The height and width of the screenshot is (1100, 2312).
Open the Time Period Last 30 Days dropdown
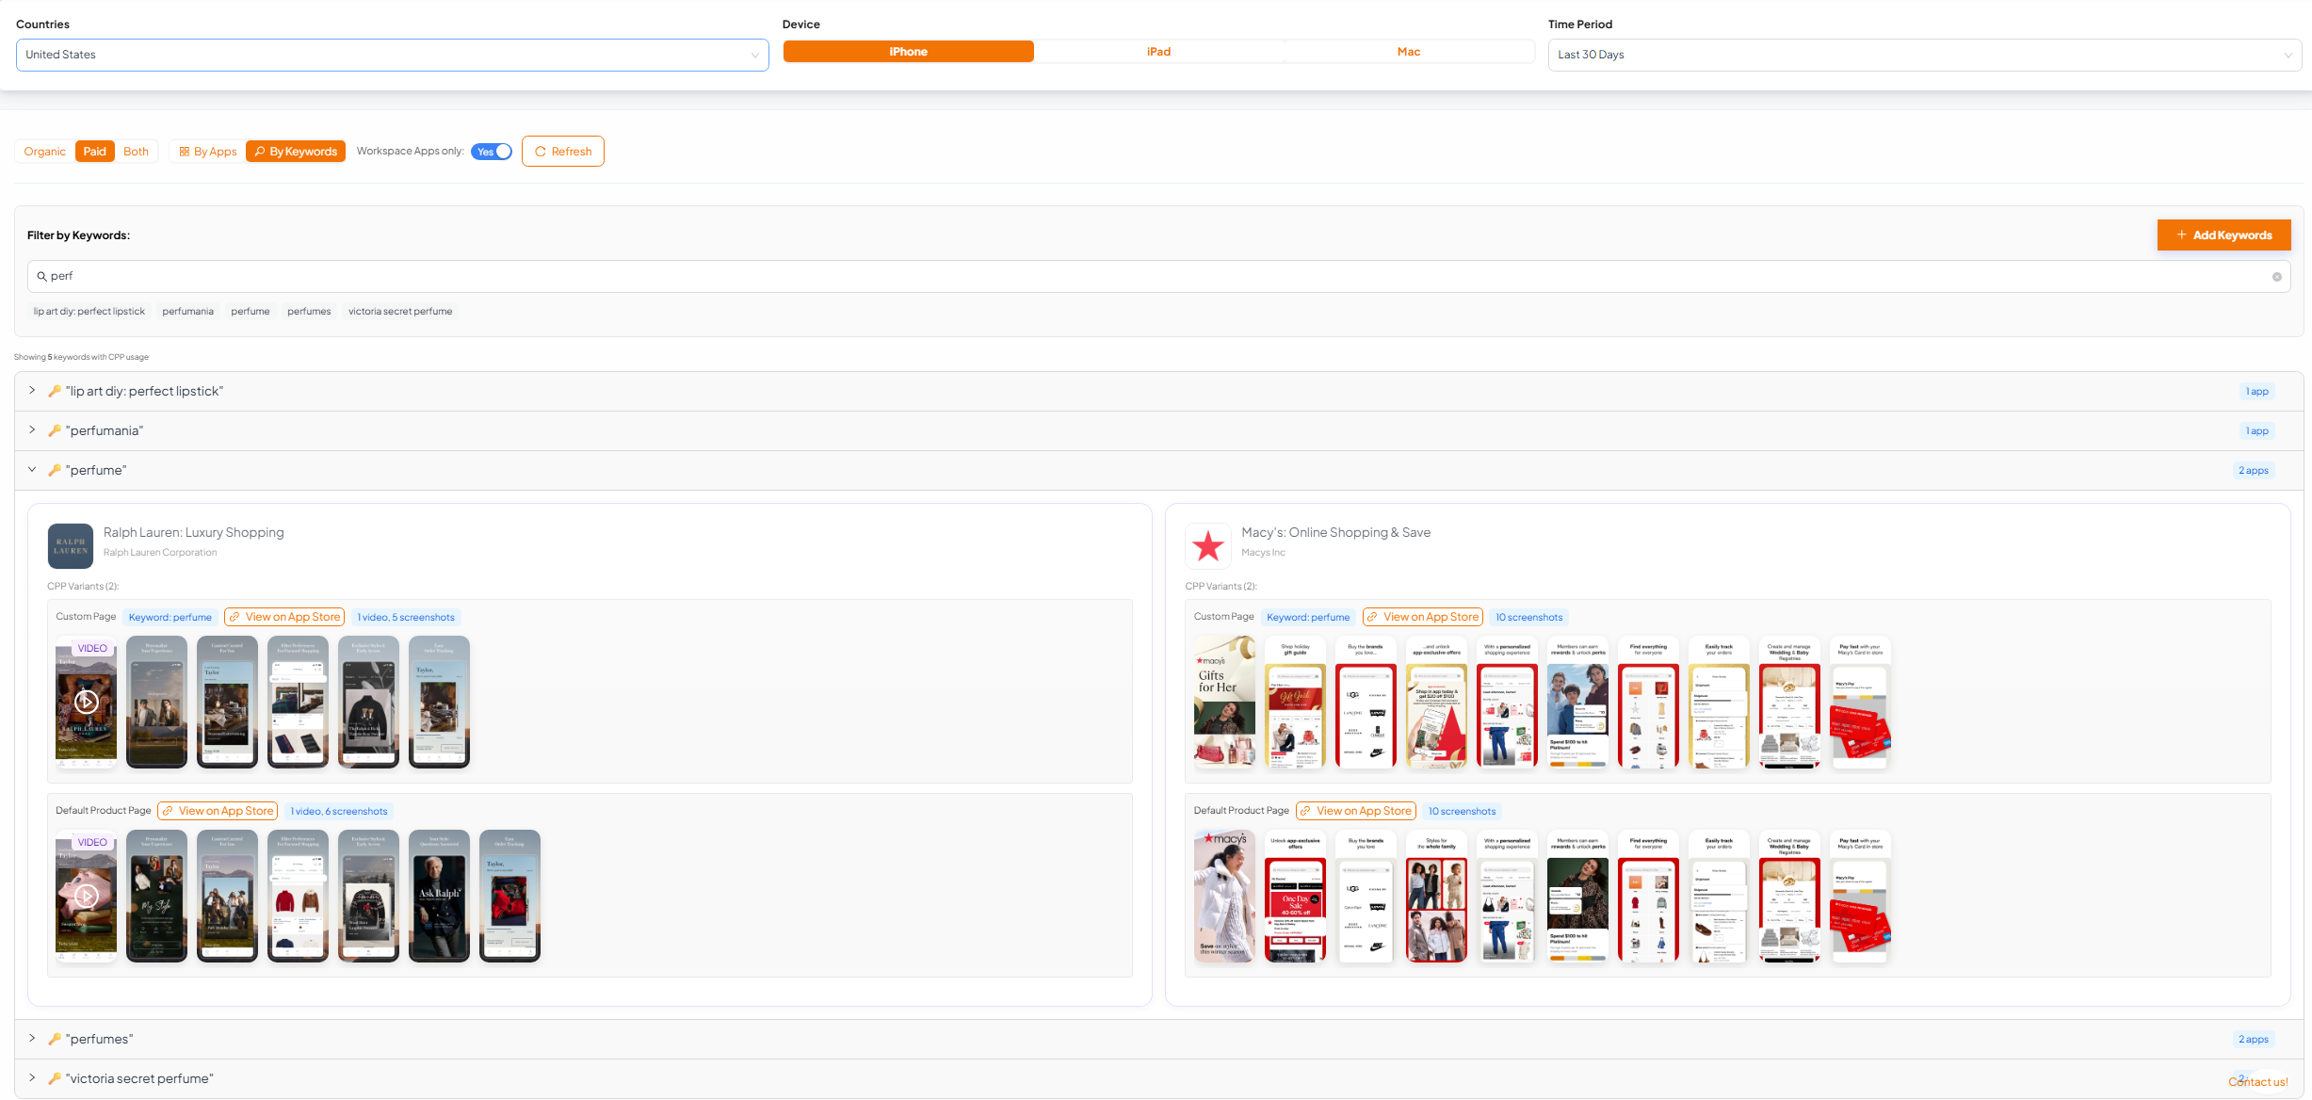pyautogui.click(x=1924, y=55)
